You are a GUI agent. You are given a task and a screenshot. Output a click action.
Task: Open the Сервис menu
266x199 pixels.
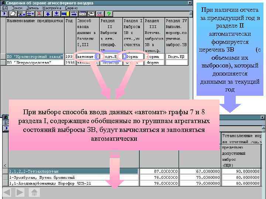71,8
